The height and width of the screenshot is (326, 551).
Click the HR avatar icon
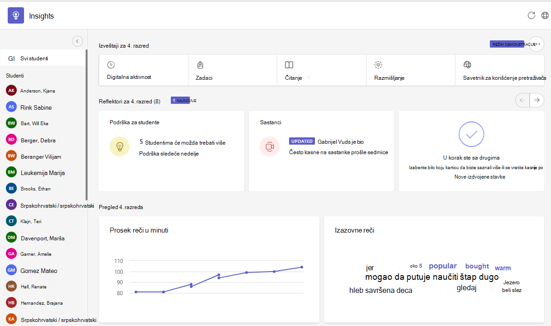[x=11, y=287]
